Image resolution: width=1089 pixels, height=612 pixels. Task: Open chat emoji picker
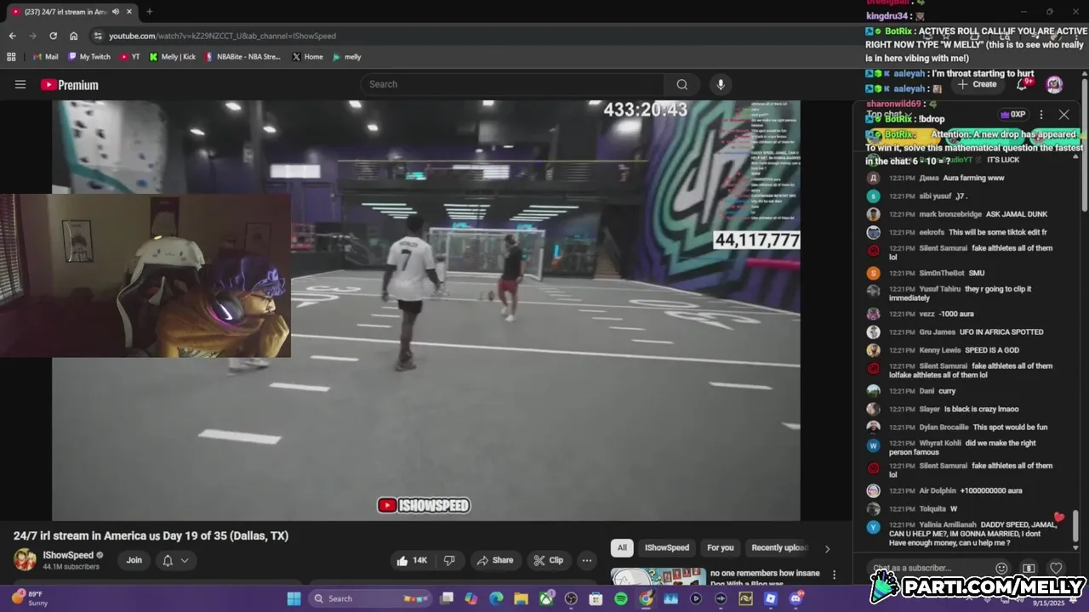click(1001, 568)
